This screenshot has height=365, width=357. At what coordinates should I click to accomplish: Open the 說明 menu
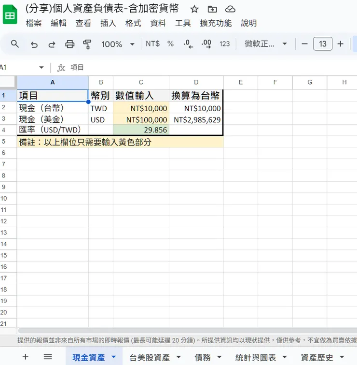[248, 23]
